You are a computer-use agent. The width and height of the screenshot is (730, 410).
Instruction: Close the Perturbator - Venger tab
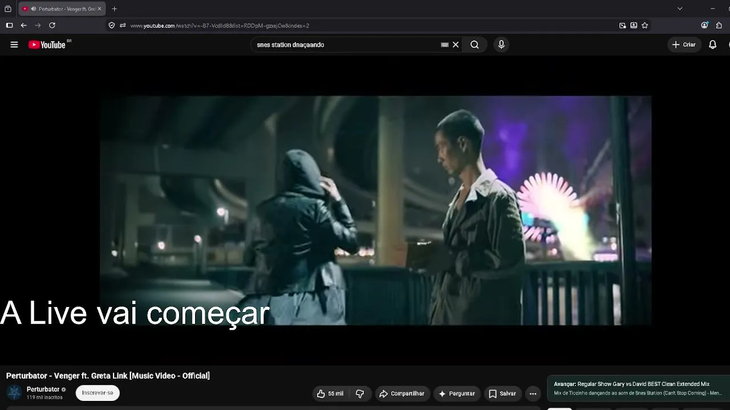tap(99, 9)
